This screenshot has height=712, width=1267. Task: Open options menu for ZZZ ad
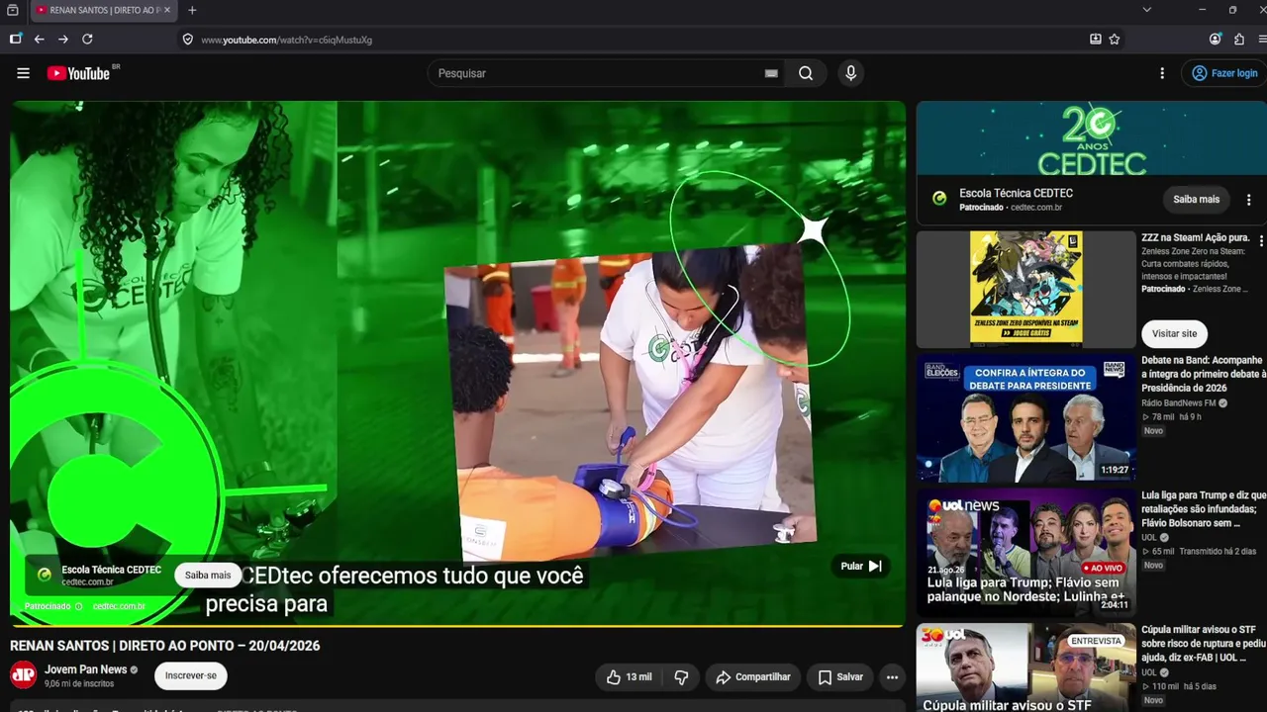tap(1261, 241)
